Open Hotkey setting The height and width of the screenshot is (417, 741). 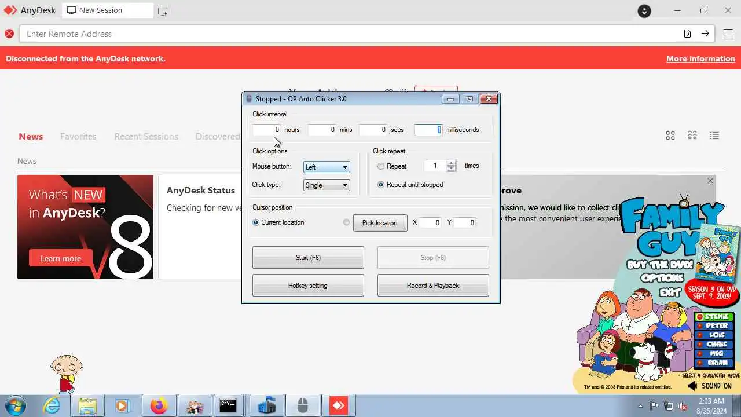(x=308, y=286)
